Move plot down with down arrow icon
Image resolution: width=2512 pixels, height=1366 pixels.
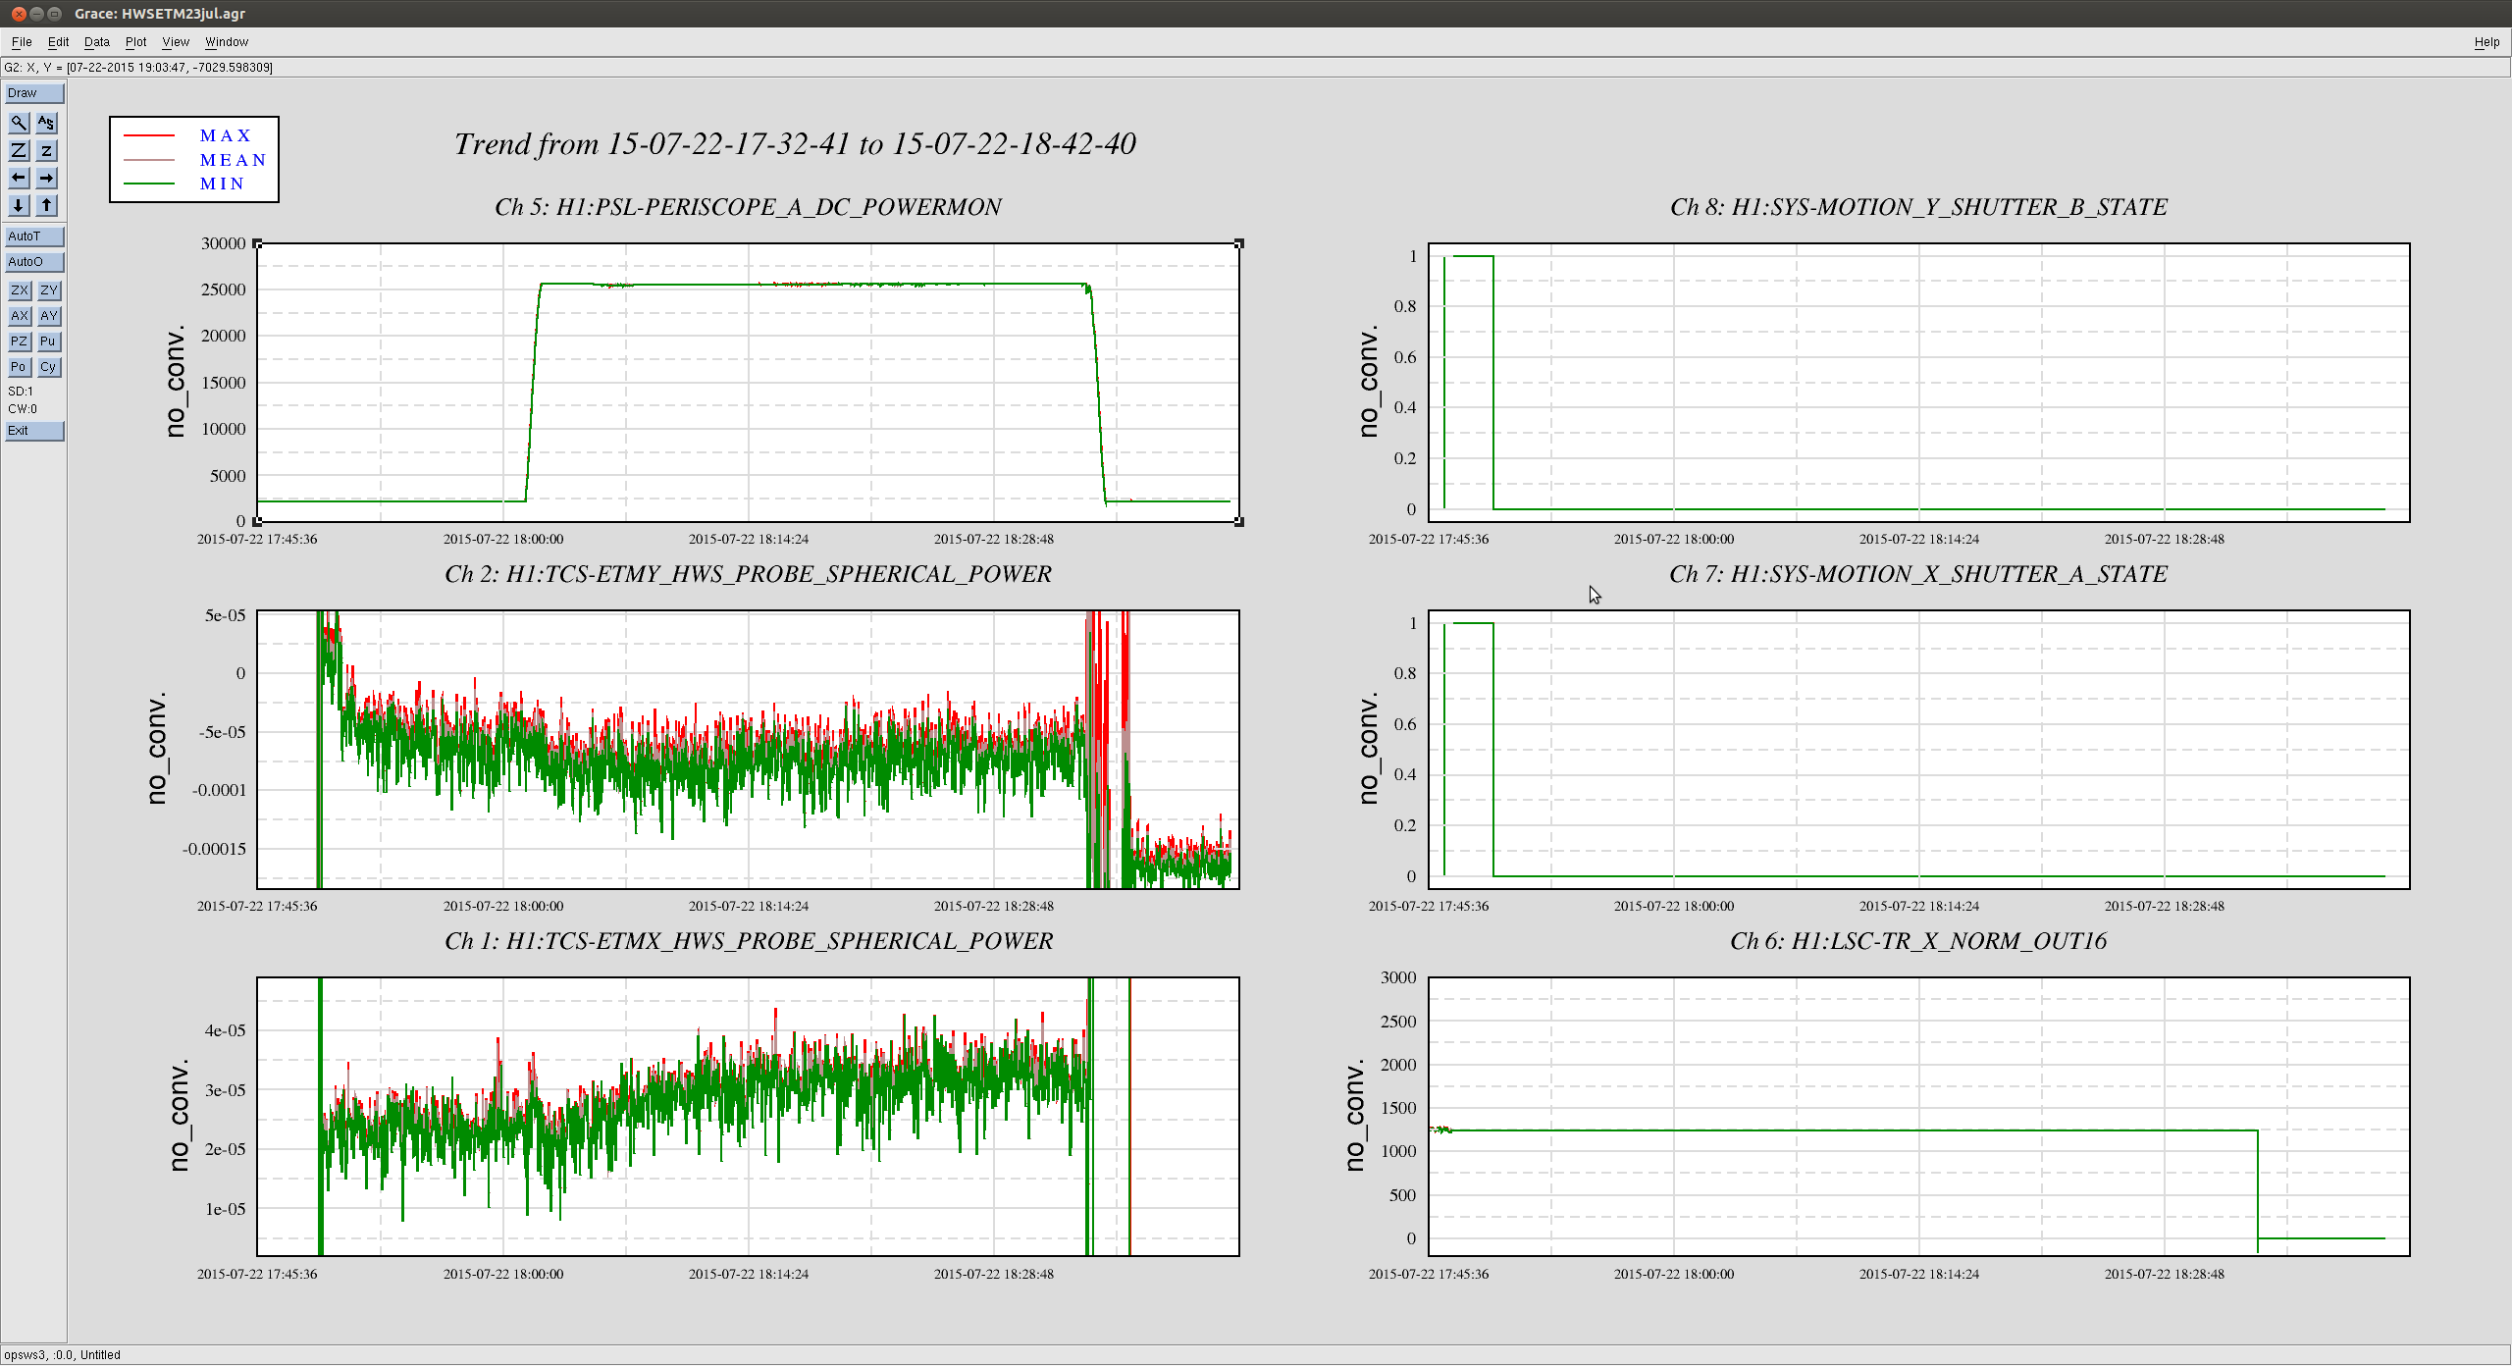19,205
